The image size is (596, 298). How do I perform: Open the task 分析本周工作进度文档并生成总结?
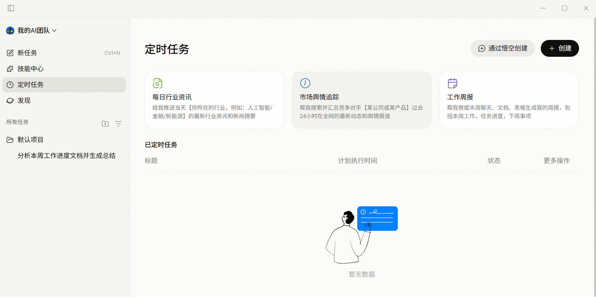click(x=66, y=156)
